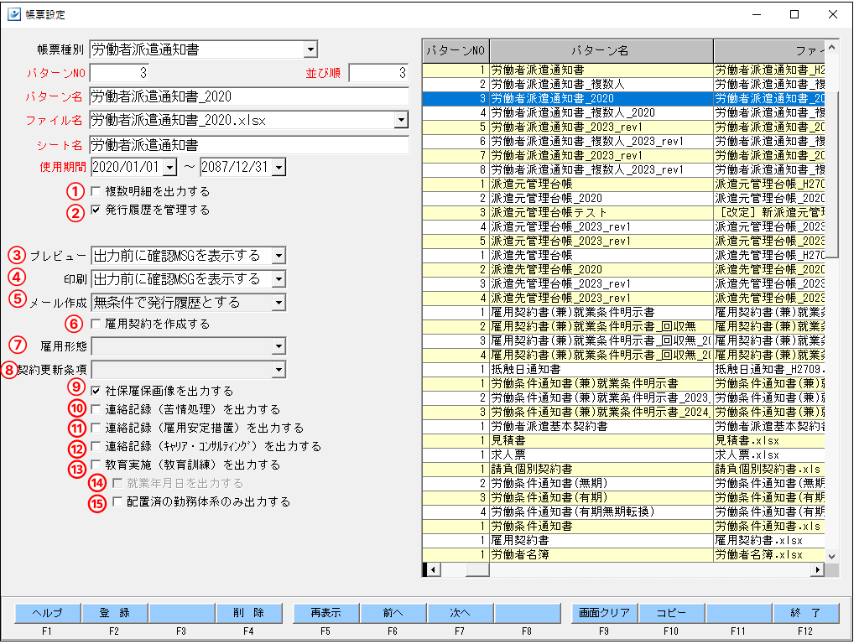Click the パターン名 column header
This screenshot has height=644, width=859.
coord(601,50)
